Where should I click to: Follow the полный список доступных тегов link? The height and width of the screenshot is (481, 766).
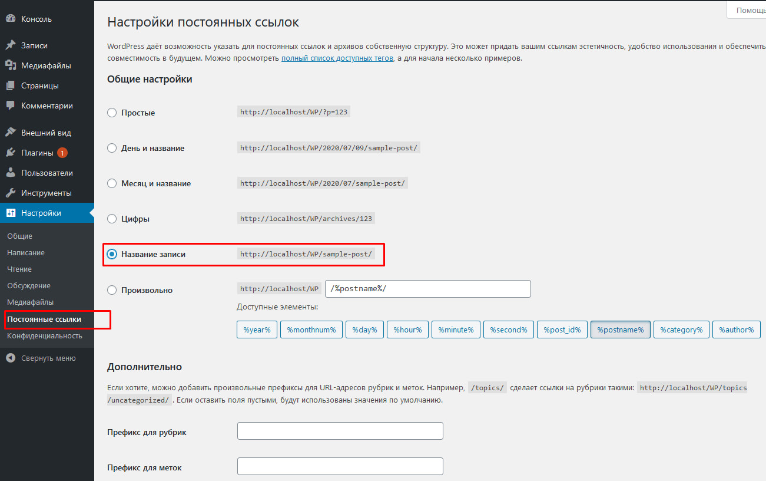coord(337,58)
